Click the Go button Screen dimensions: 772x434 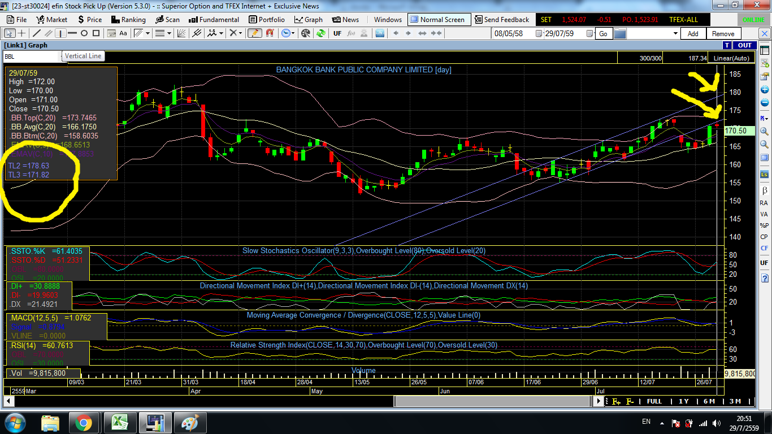[x=603, y=33]
